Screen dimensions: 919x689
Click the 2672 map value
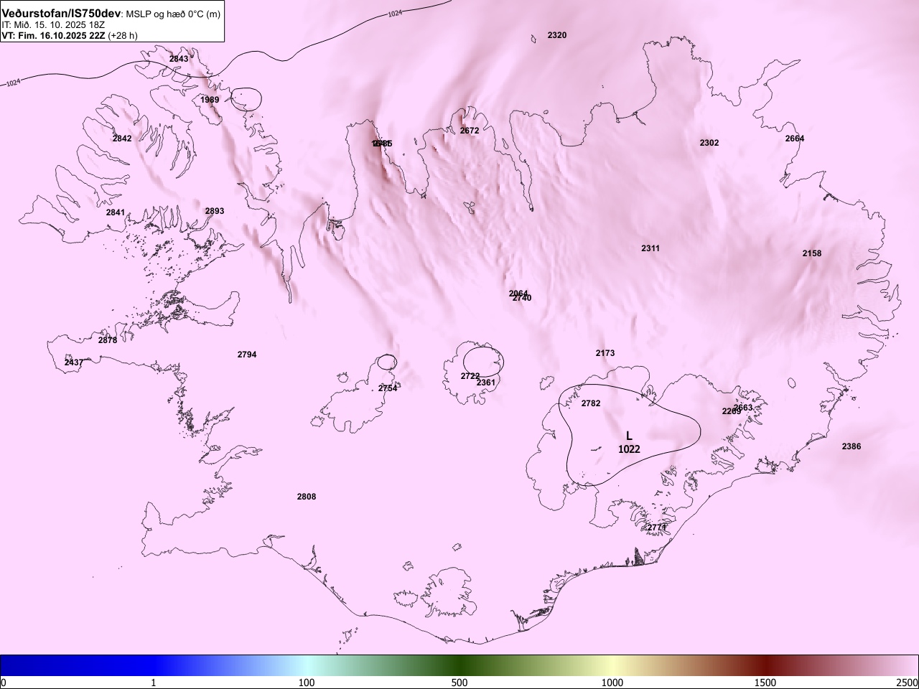(x=470, y=131)
